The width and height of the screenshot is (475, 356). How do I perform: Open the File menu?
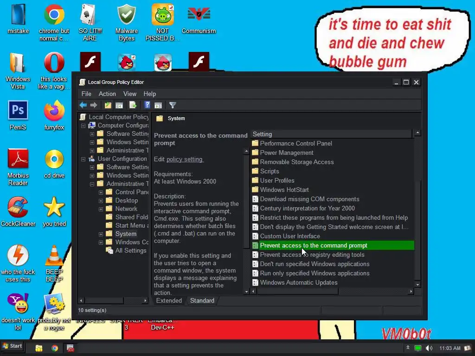[86, 94]
